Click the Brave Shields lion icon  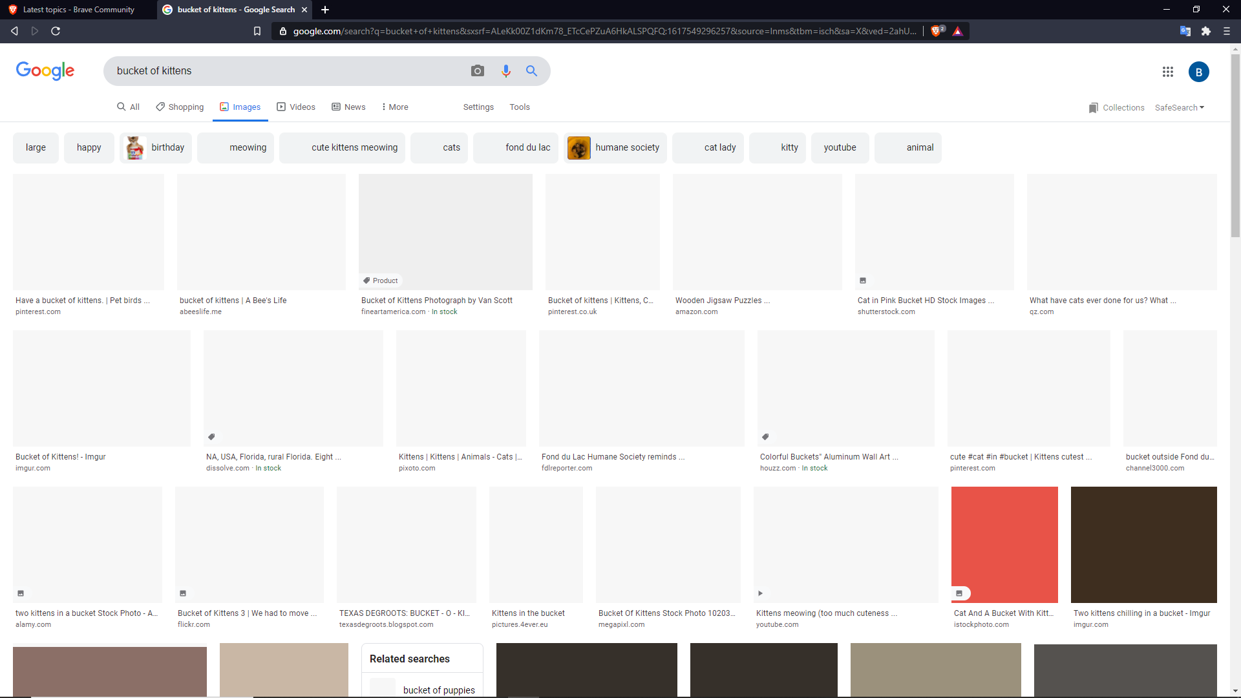click(x=936, y=31)
